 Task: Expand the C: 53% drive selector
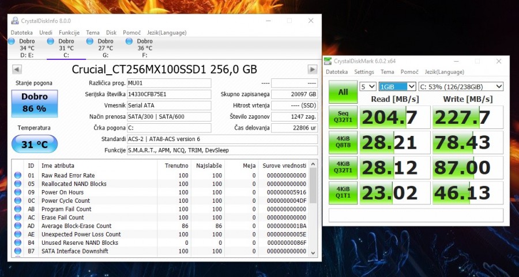468,86
